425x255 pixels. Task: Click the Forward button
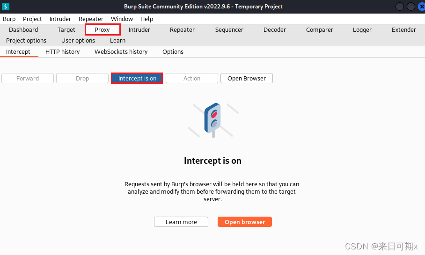coord(28,78)
